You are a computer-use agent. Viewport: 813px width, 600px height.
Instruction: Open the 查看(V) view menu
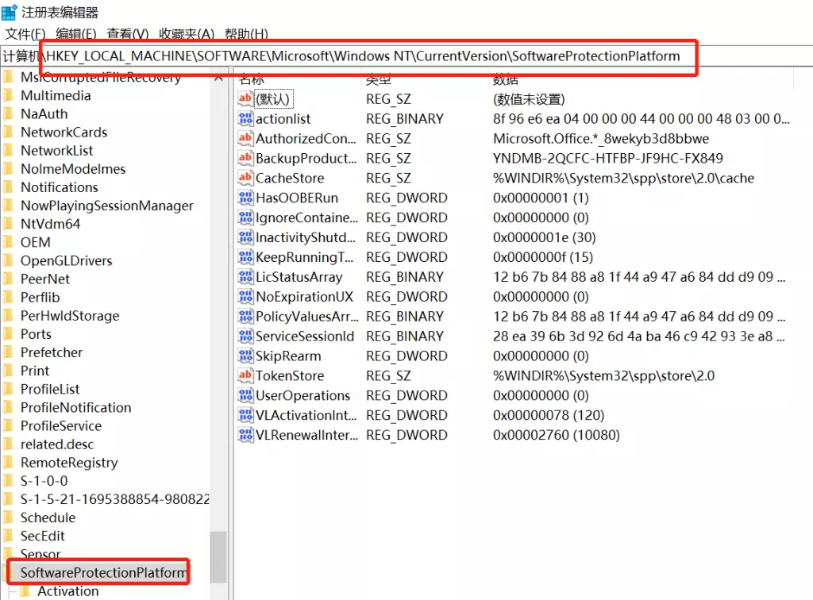point(128,34)
